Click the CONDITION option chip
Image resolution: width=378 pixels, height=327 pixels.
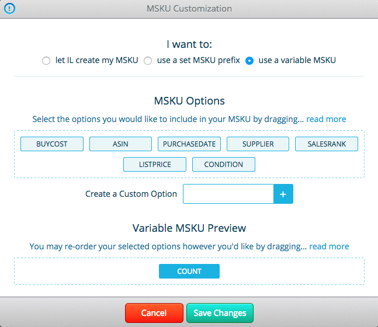pyautogui.click(x=224, y=164)
